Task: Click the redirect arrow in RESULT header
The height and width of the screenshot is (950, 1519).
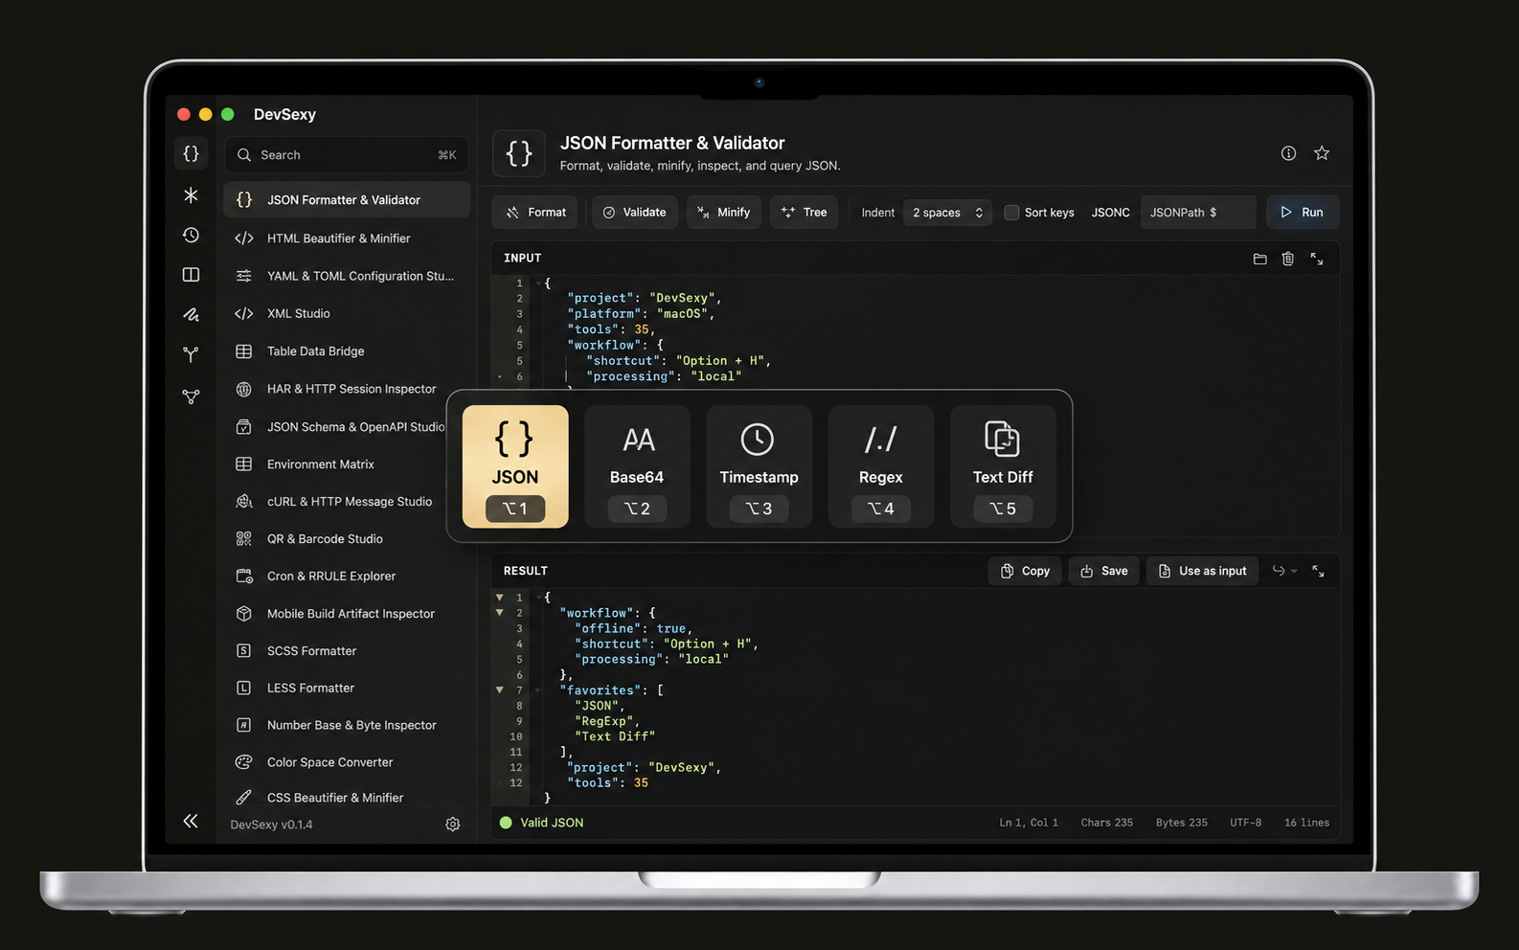Action: point(1278,571)
